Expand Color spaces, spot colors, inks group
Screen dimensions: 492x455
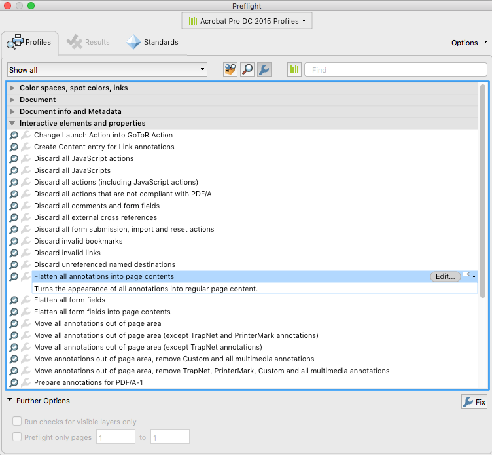pyautogui.click(x=12, y=88)
